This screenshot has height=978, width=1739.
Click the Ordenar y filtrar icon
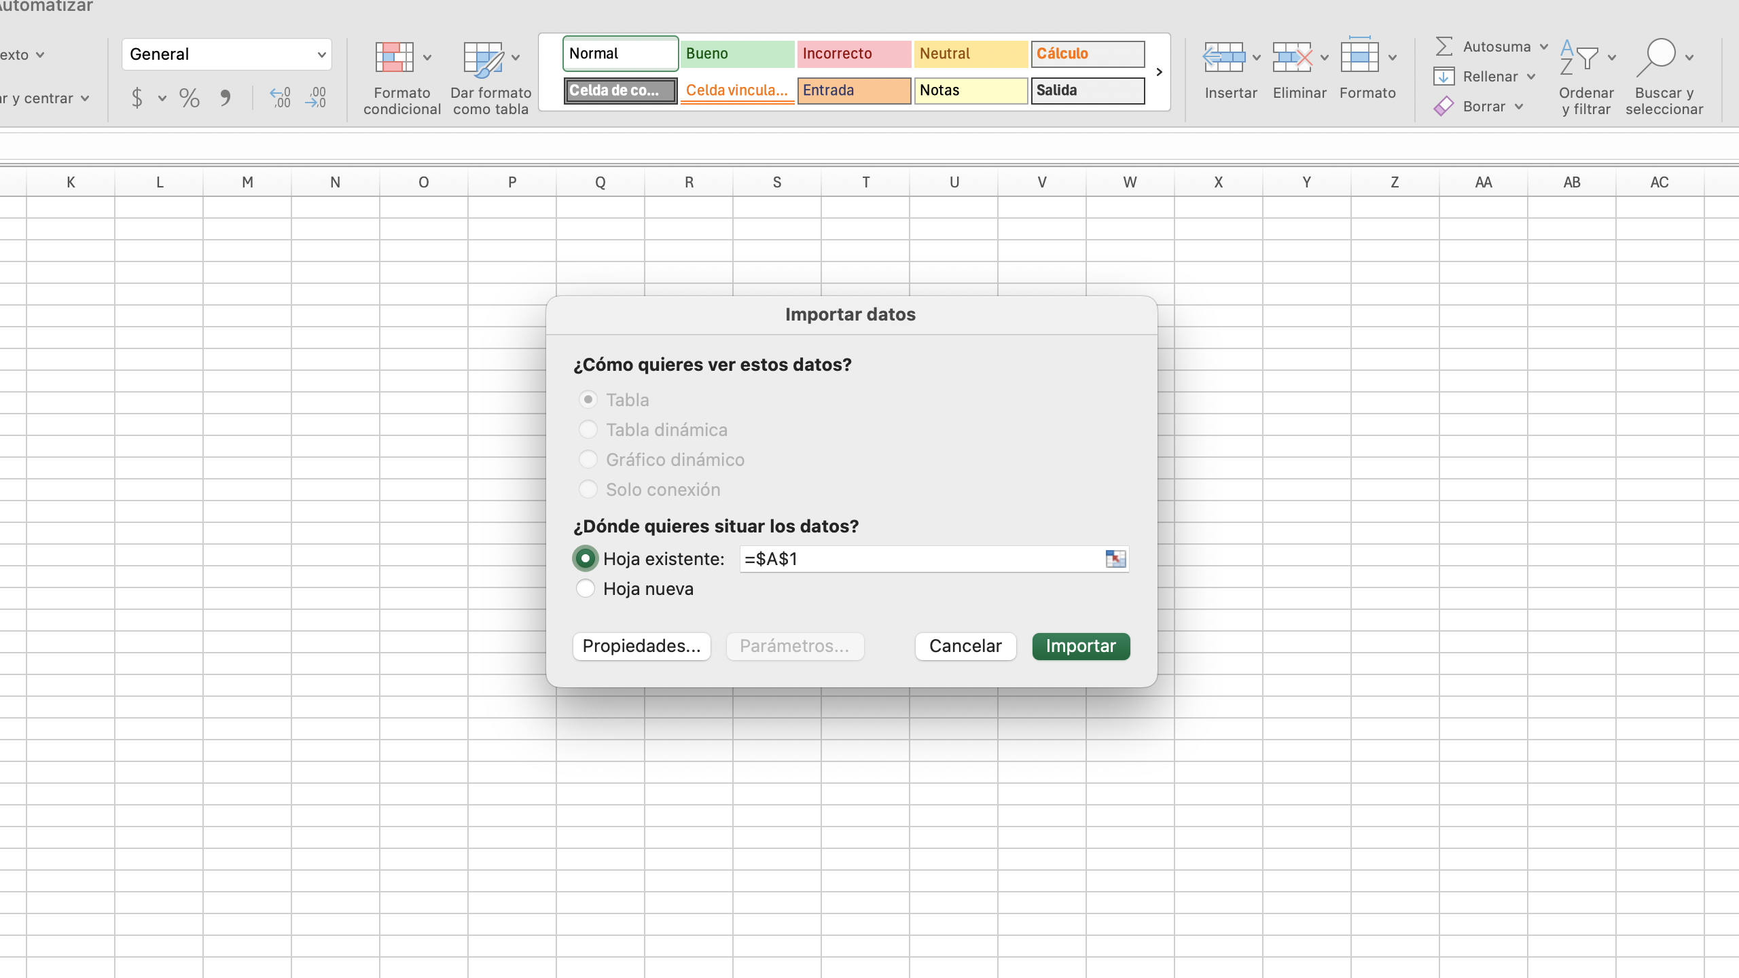1579,57
